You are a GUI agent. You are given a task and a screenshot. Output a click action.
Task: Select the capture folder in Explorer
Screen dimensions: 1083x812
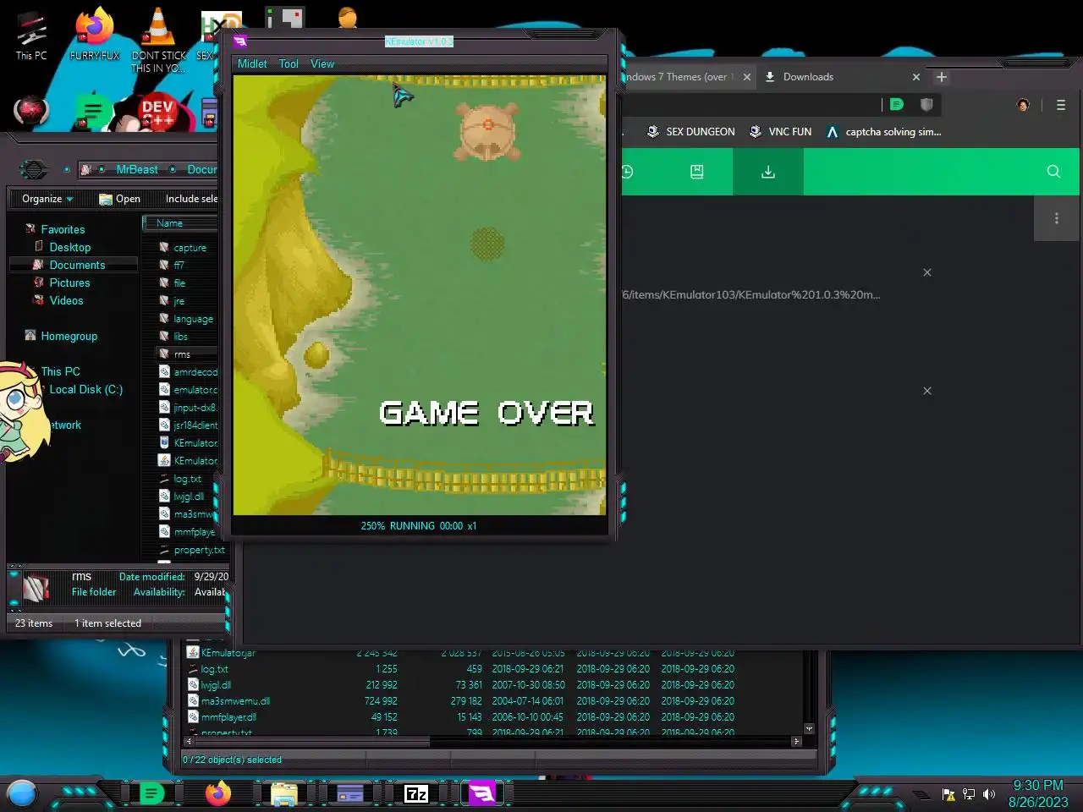click(x=189, y=248)
